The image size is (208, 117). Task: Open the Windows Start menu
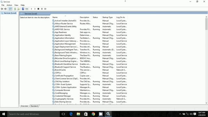(x=4, y=114)
